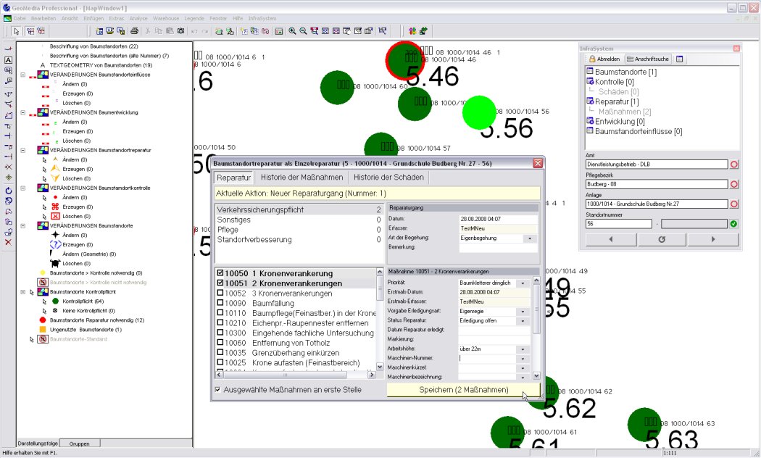Click the padlock Abmelden icon
Screen dimensions: 761x458
point(591,59)
